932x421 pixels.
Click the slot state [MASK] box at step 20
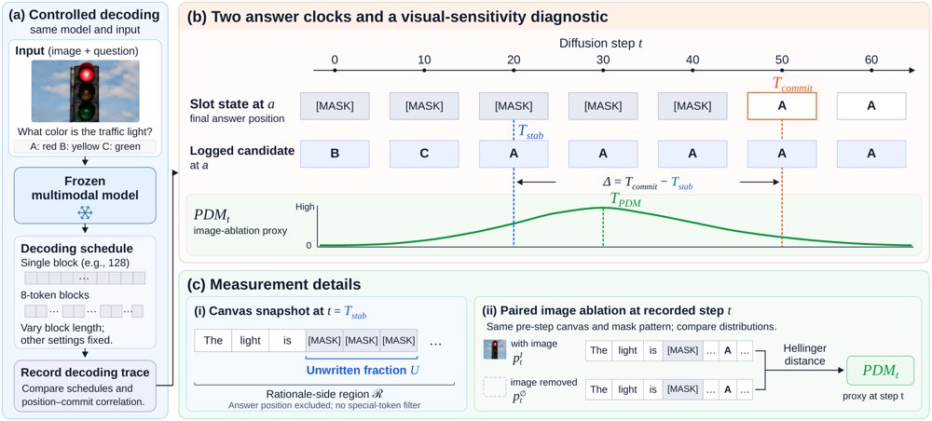point(514,106)
